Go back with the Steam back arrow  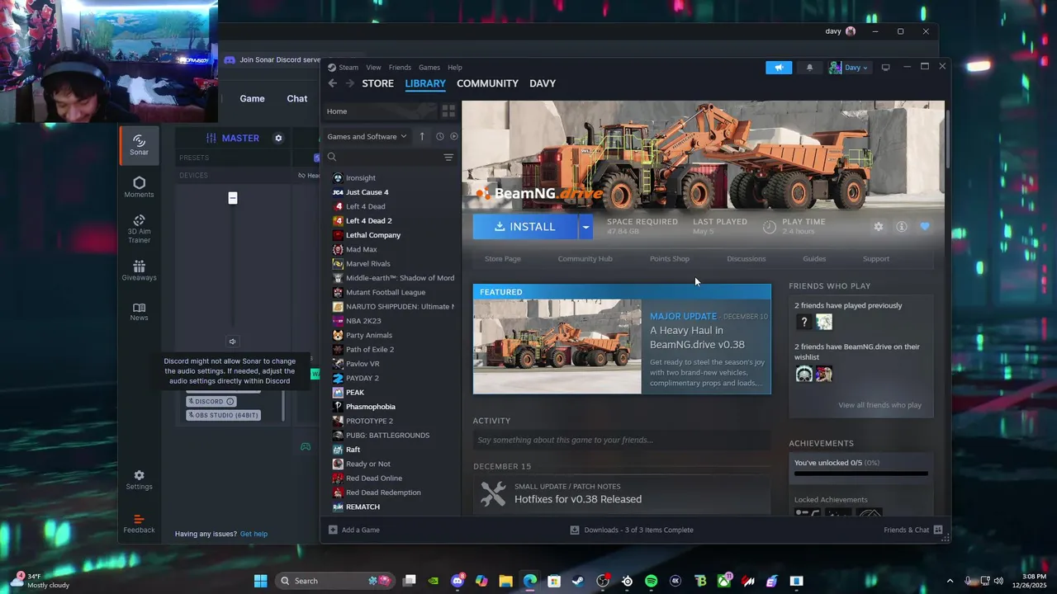pos(332,83)
